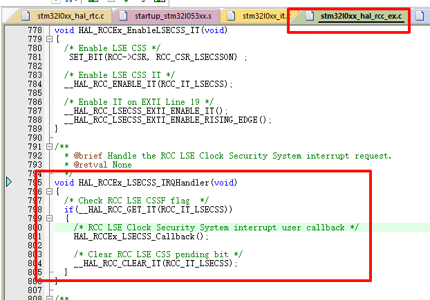The width and height of the screenshot is (430, 300).
Task: Collapse the IRQHandler body at line 796
Action: 49,192
